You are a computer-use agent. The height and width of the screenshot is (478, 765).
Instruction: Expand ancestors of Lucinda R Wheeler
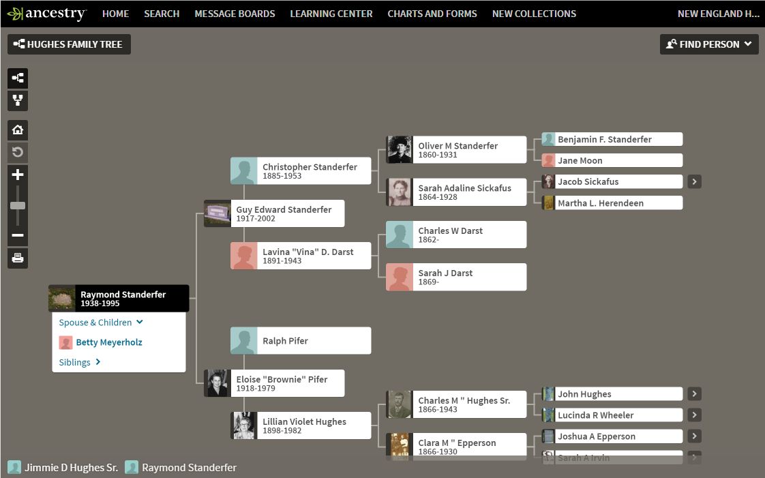[694, 415]
